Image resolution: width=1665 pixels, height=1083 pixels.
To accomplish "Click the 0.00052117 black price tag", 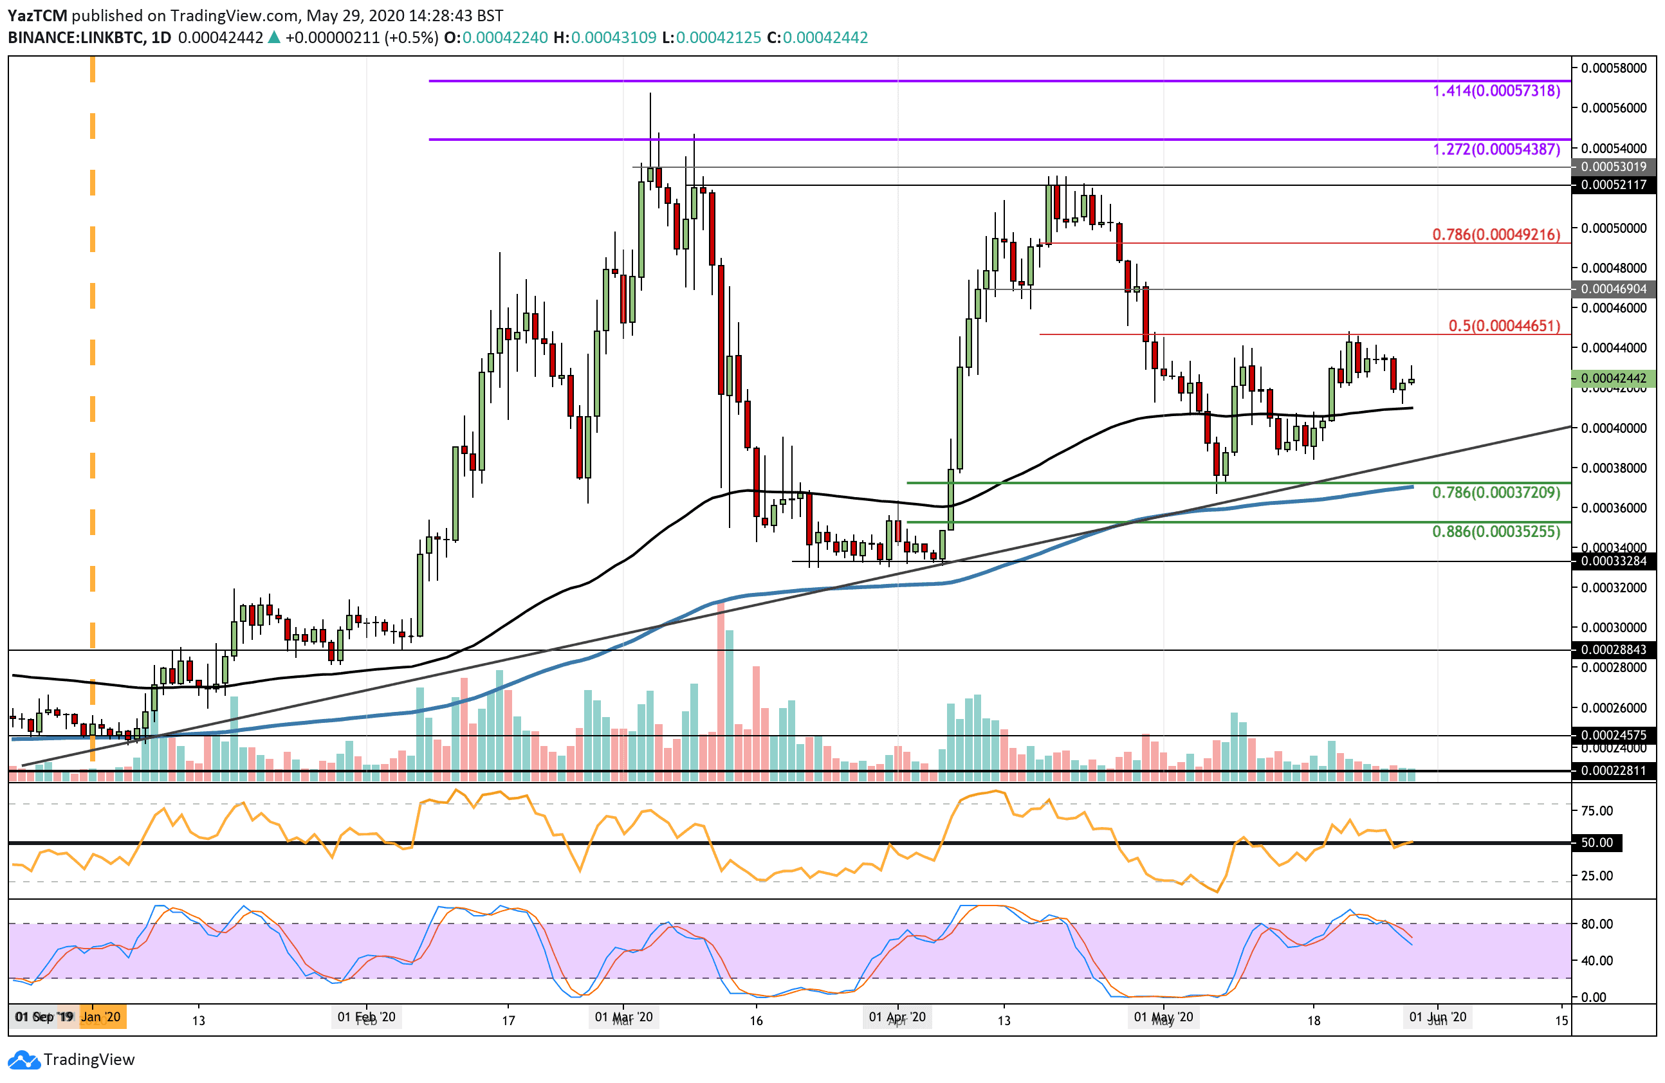I will click(1614, 185).
